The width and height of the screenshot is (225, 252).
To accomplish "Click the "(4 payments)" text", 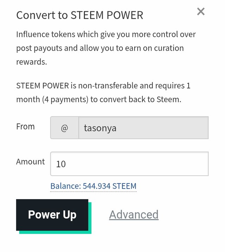I will click(65, 99).
